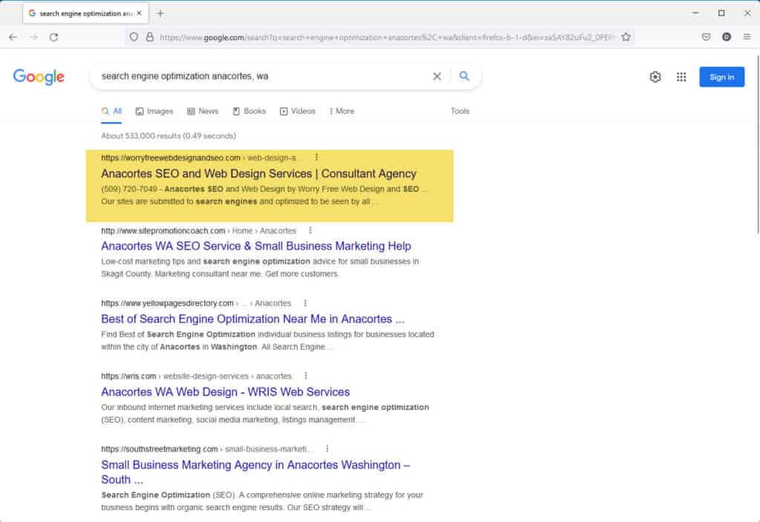Switch to the Videos tab

[298, 111]
